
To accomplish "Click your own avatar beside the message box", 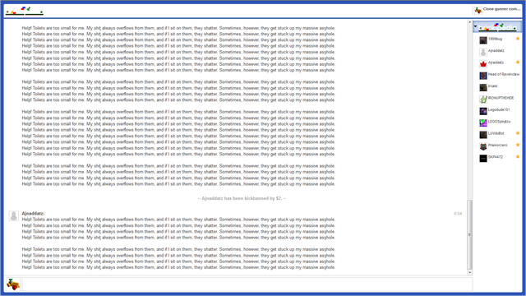I will click(x=13, y=284).
